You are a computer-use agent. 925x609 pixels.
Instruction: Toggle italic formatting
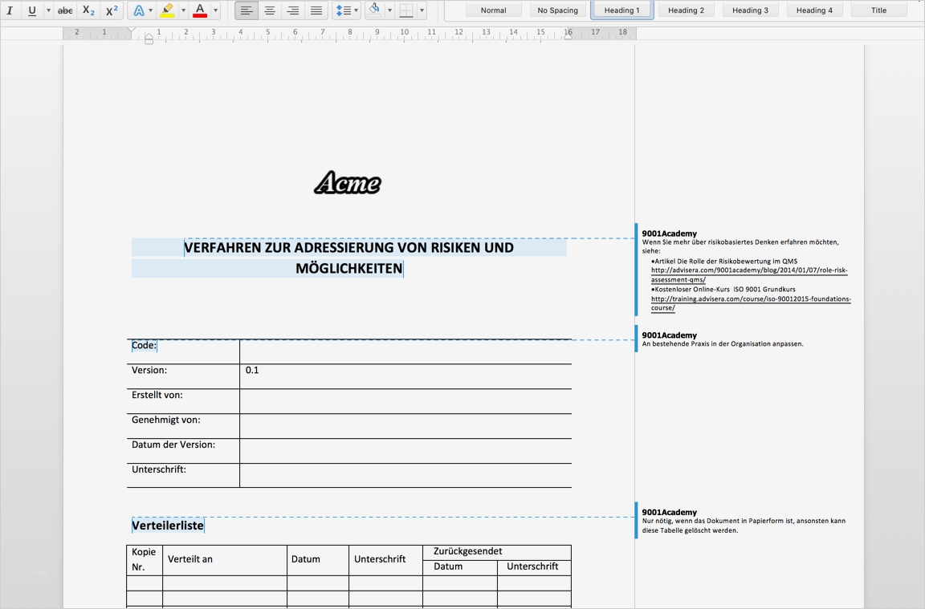pyautogui.click(x=10, y=10)
